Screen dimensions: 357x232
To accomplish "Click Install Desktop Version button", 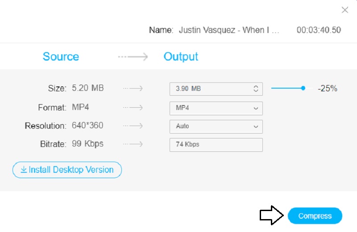I will pos(67,170).
